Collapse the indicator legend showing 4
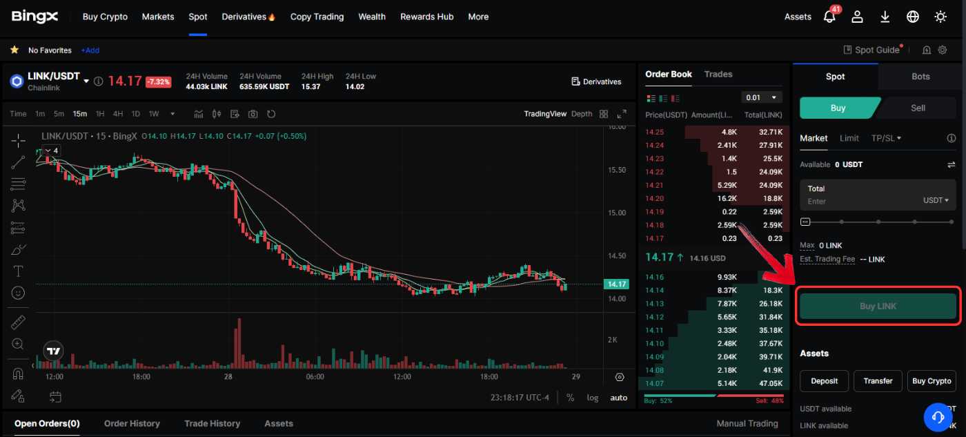Screen dimensions: 966x437 point(51,150)
